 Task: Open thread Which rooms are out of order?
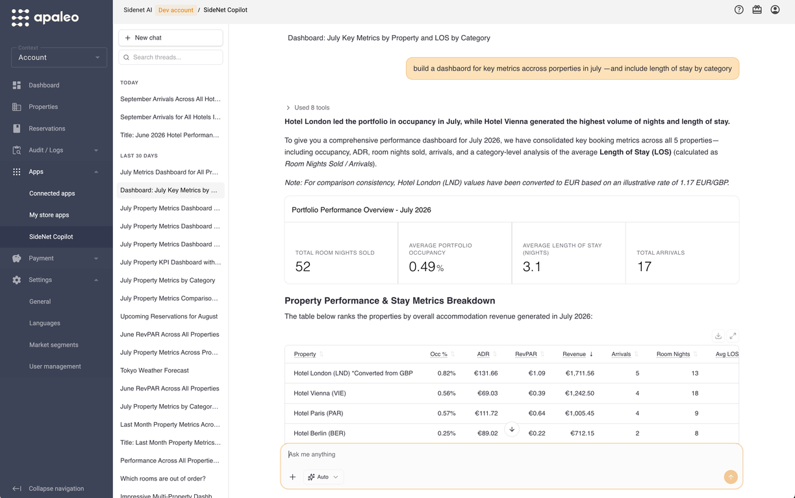coord(163,479)
